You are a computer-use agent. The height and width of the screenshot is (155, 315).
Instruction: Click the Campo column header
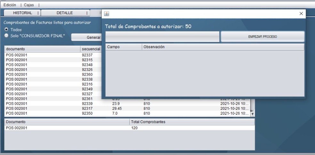pyautogui.click(x=124, y=47)
